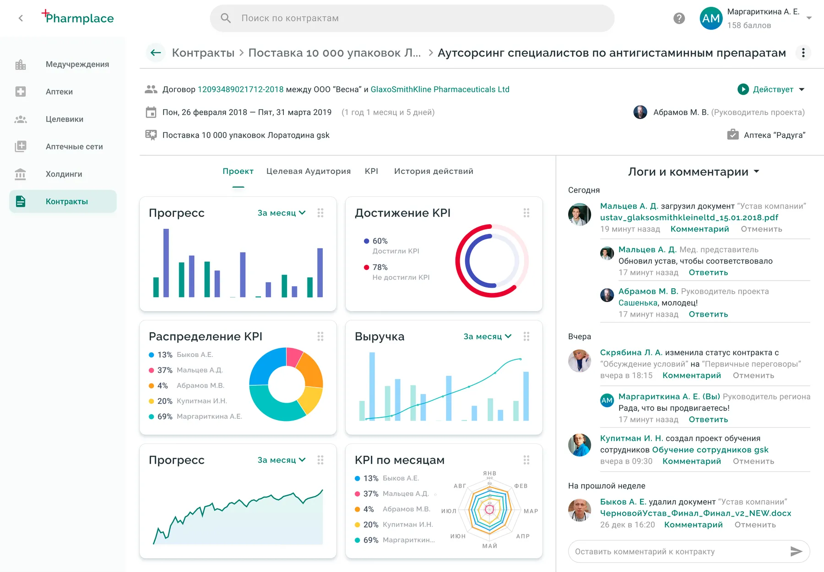Click the Целевики people icon
This screenshot has height=572, width=824.
(21, 119)
